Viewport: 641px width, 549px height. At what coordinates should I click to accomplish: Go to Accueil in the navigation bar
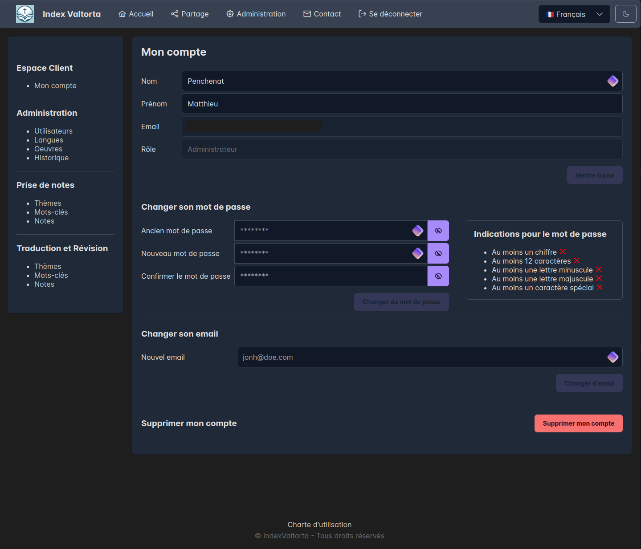136,14
